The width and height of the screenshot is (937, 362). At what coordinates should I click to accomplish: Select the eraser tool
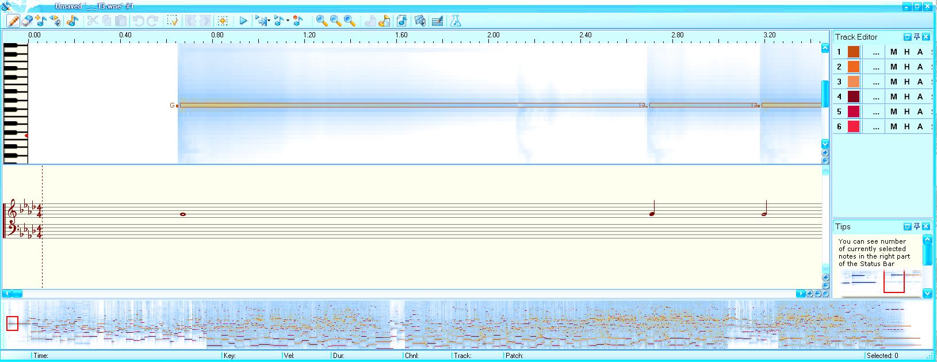pyautogui.click(x=27, y=21)
